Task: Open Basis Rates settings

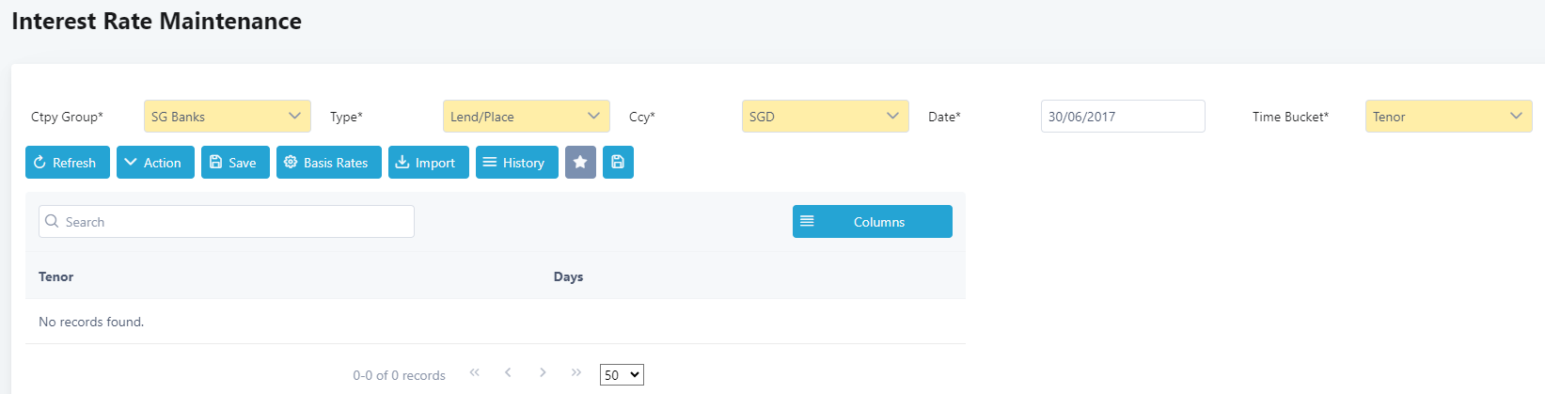Action: click(328, 163)
